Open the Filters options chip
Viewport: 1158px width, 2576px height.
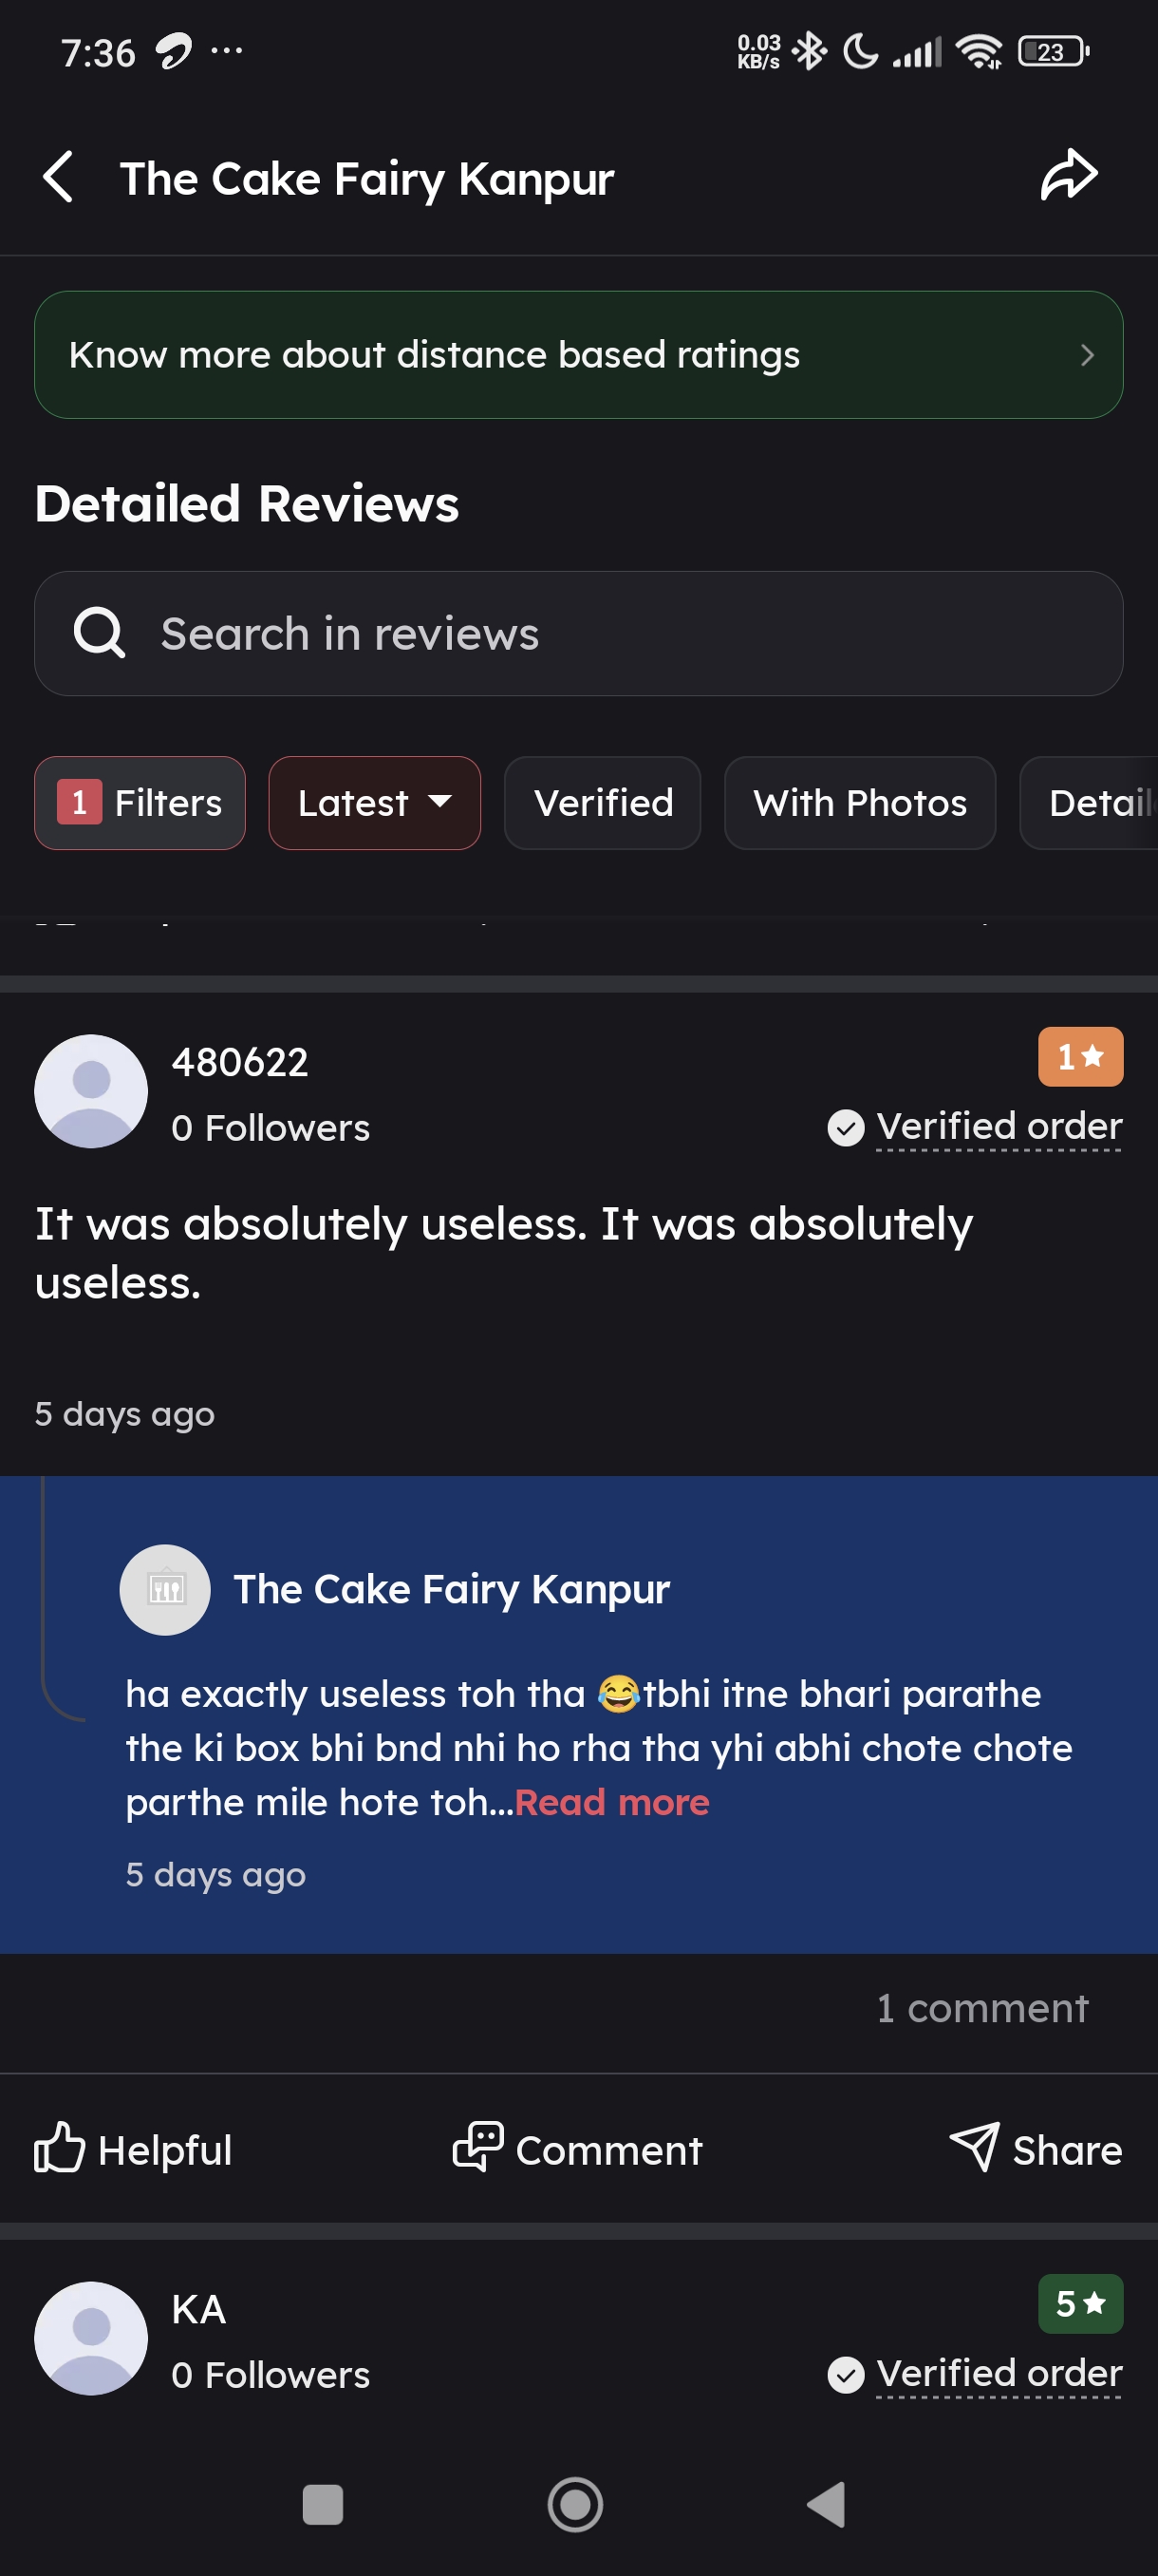click(x=140, y=803)
